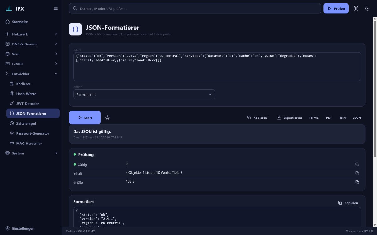Image resolution: width=377 pixels, height=235 pixels.
Task: Click the Hash-Werte hash icon
Action: point(12,94)
